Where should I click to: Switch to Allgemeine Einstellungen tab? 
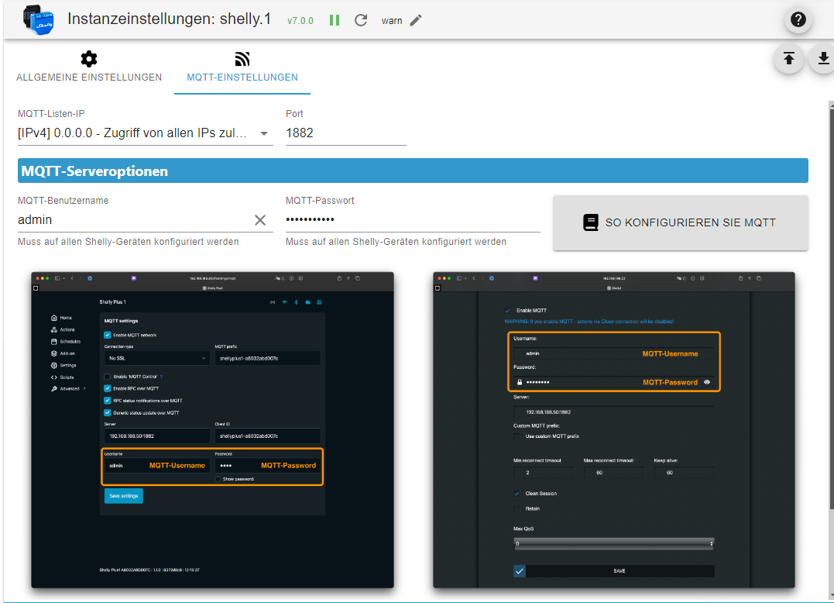(89, 67)
